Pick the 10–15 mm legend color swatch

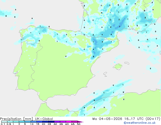click(34, 122)
